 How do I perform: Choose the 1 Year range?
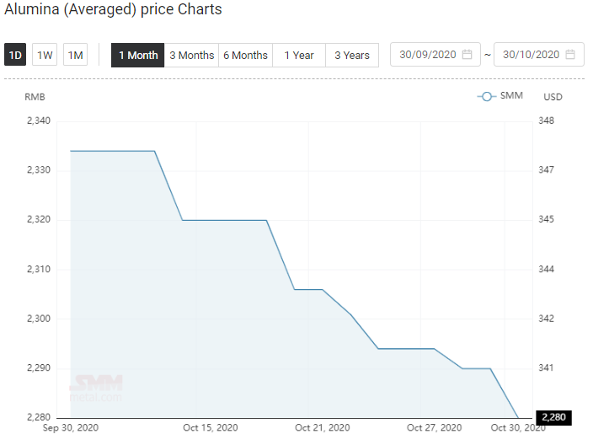[x=299, y=56]
